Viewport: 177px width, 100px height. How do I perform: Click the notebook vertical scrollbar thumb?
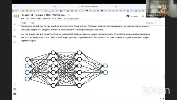tap(164, 77)
